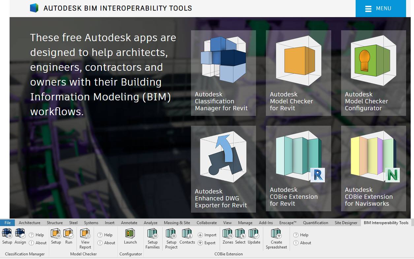The height and width of the screenshot is (259, 414).
Task: Open Autodesk Enhanced DWG Exporter tile
Action: click(x=223, y=169)
